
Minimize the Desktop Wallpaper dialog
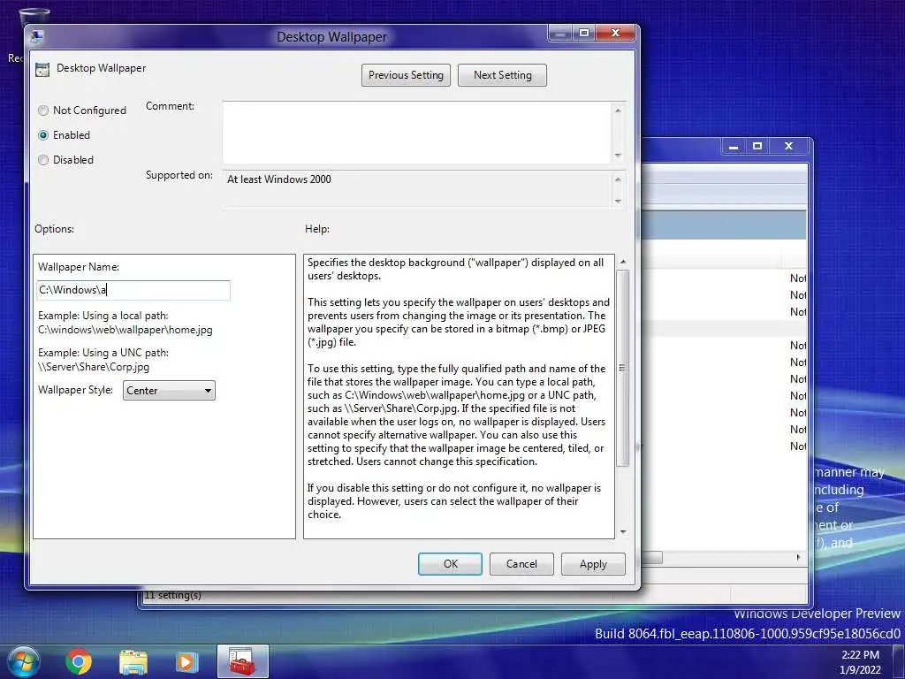(559, 34)
